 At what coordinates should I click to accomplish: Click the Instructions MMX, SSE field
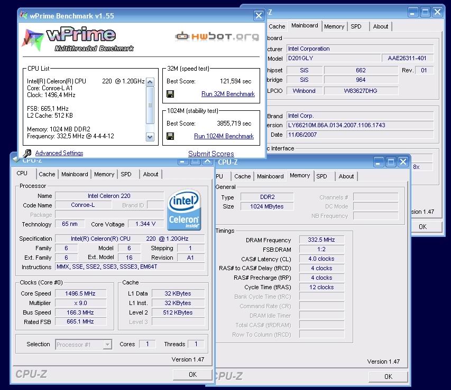pyautogui.click(x=130, y=267)
